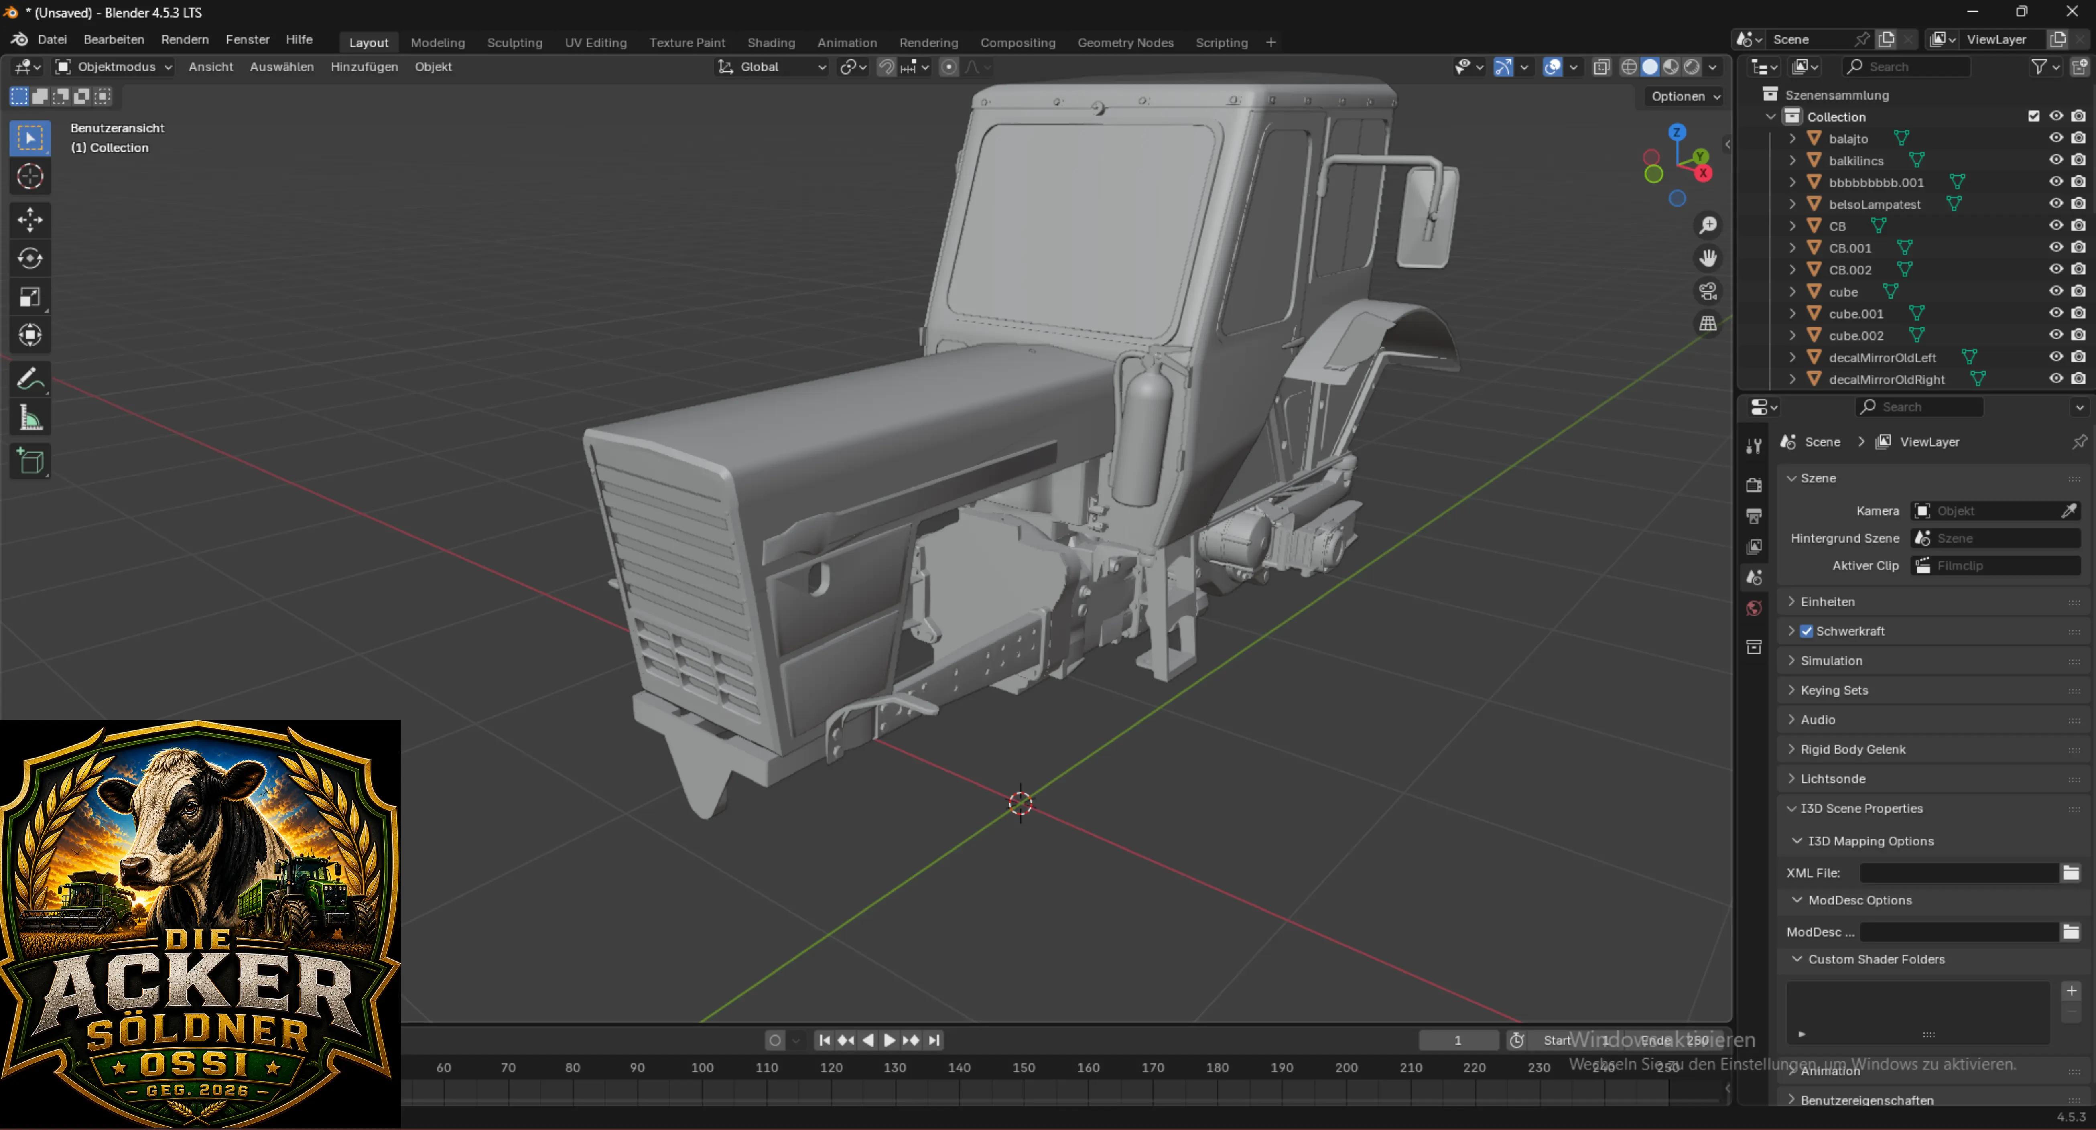
Task: Switch to the Shading workspace tab
Action: tap(771, 42)
